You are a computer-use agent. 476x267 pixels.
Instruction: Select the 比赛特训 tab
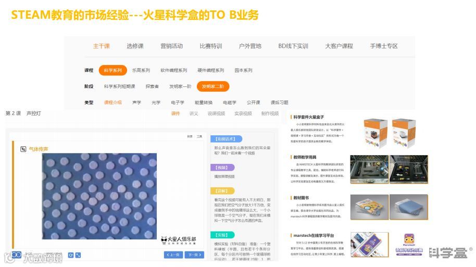tap(211, 46)
